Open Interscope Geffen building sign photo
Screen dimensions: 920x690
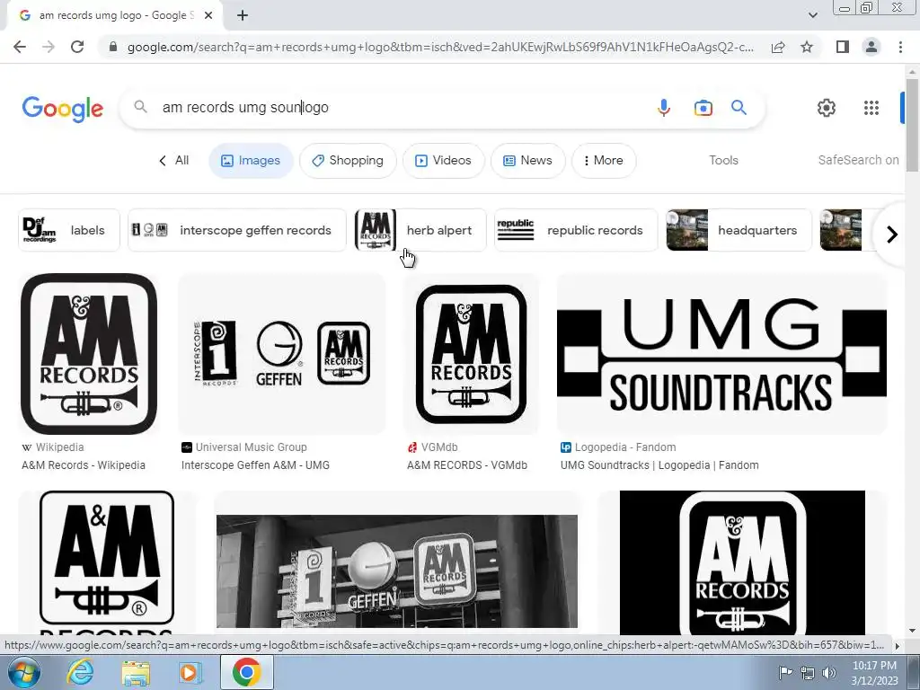[x=397, y=569]
